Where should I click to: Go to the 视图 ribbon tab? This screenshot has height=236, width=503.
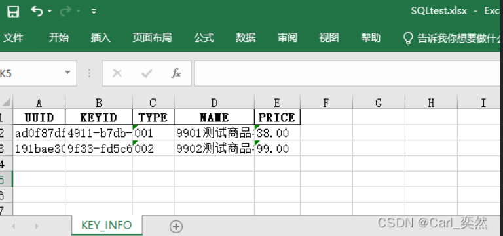click(329, 38)
